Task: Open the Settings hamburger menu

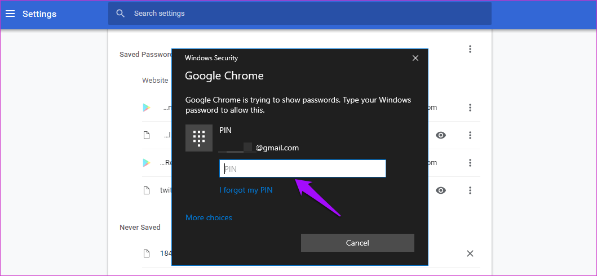Action: click(10, 14)
